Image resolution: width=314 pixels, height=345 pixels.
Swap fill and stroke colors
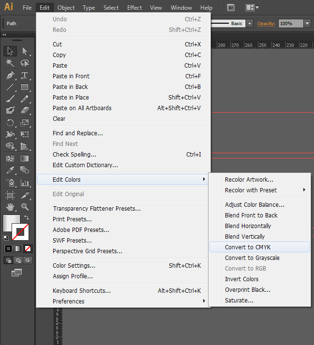27,218
